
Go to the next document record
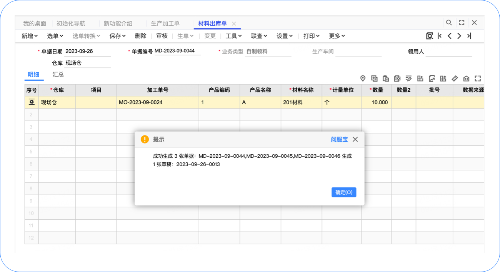(459, 36)
